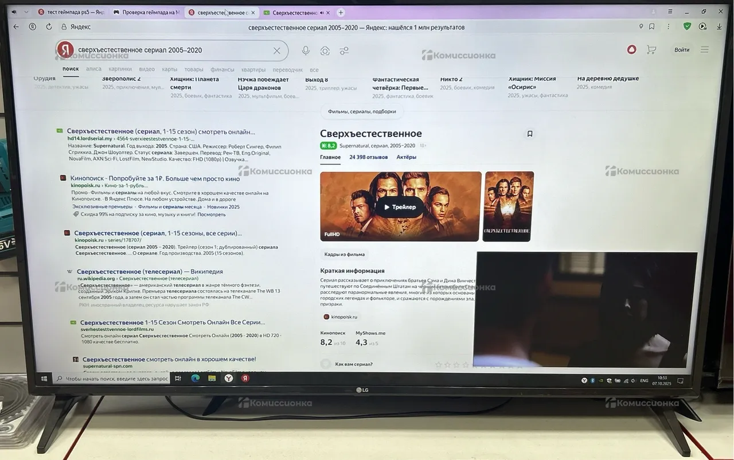
Task: Open search filter settings icon
Action: pos(344,50)
